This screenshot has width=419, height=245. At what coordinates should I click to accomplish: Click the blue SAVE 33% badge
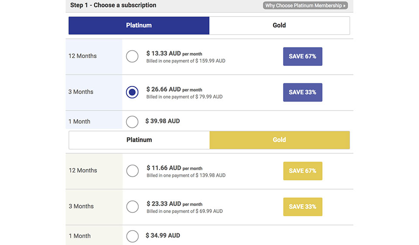click(x=302, y=92)
